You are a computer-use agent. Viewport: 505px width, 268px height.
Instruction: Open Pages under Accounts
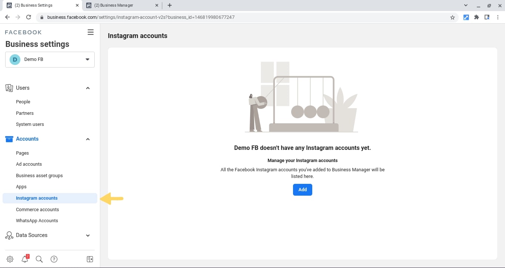coord(22,153)
